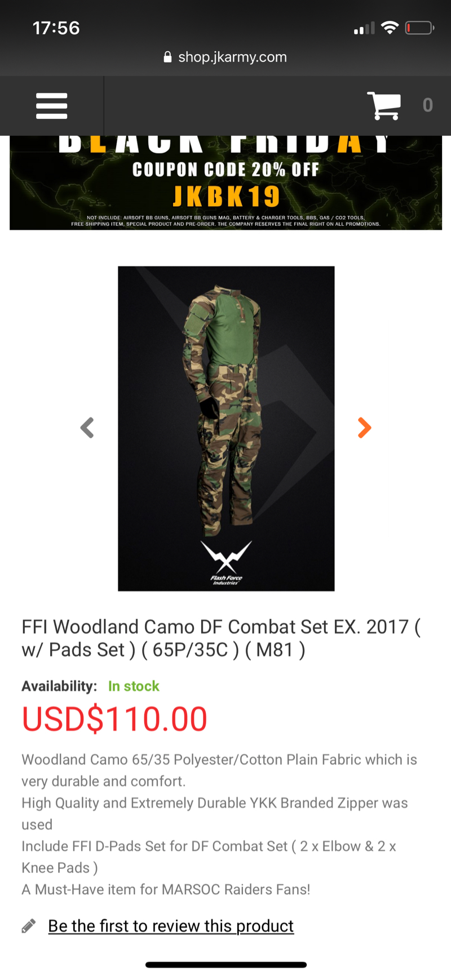Viewport: 451px width, 978px height.
Task: Tap the shop.jkarmy.com address bar
Action: (225, 57)
